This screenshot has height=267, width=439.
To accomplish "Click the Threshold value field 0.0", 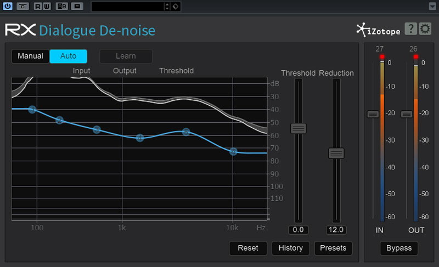I will coord(298,230).
